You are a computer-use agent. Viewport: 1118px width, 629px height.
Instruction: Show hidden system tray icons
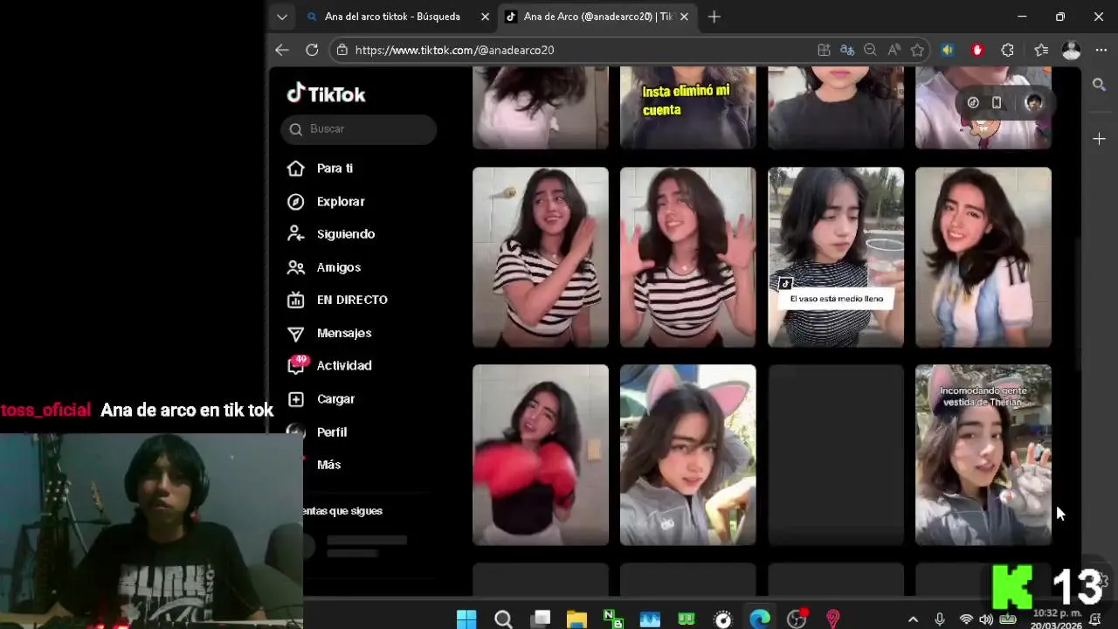click(x=913, y=619)
